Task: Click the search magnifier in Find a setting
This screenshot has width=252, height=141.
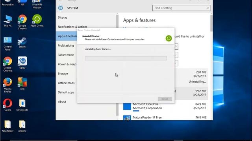Action: [x=208, y=8]
